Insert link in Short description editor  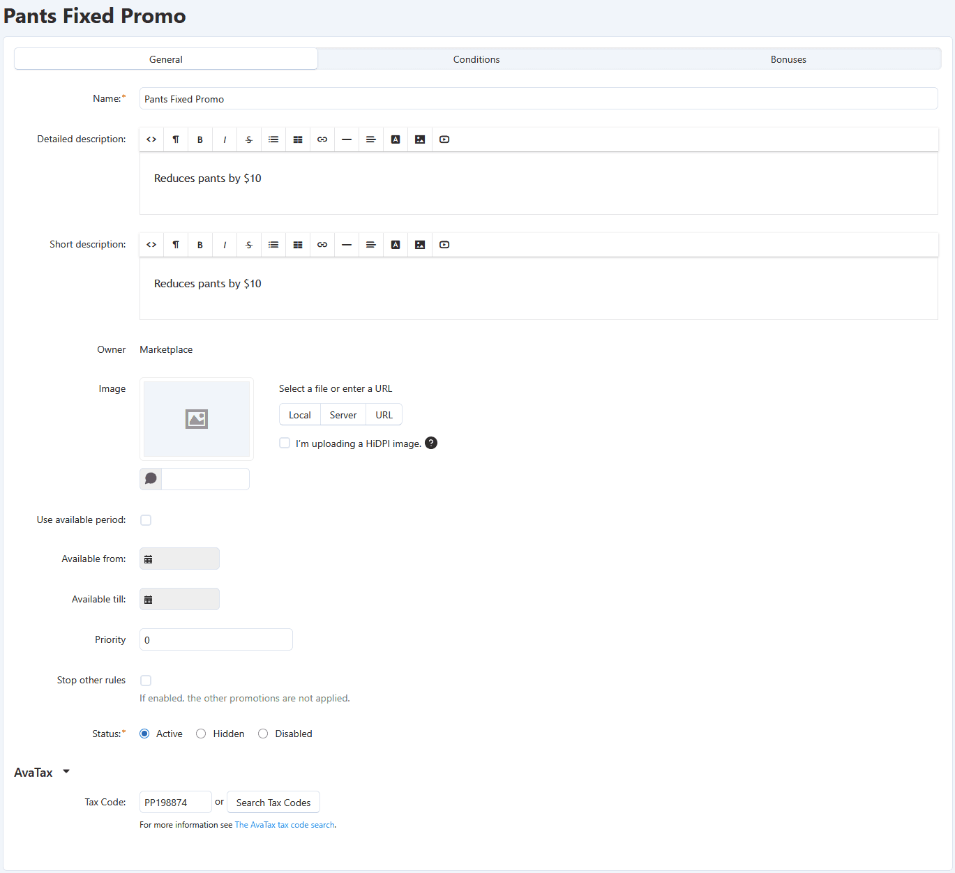pyautogui.click(x=322, y=245)
